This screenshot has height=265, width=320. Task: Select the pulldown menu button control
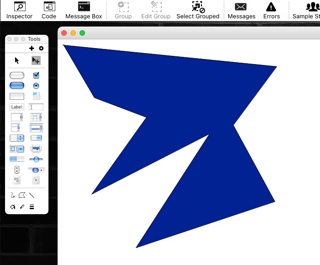[x=36, y=138]
